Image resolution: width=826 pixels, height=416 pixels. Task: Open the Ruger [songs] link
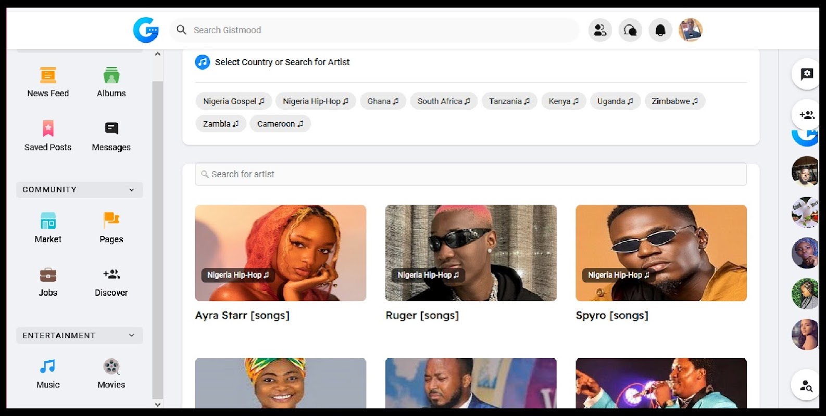click(x=422, y=315)
